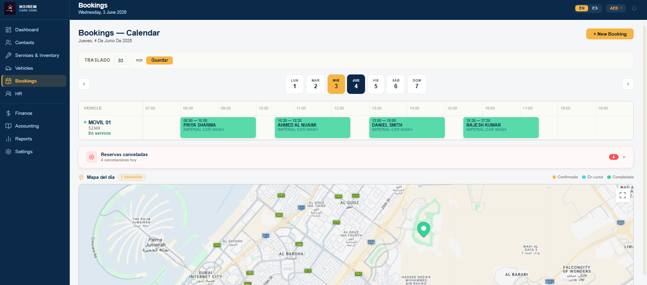Click the Finance dollar icon
Screen dimensions: 647x285
(x=9, y=113)
